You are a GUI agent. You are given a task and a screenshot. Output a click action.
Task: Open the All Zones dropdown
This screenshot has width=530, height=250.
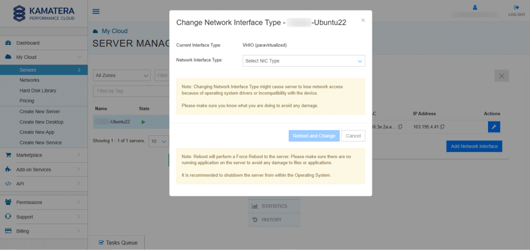pyautogui.click(x=122, y=75)
